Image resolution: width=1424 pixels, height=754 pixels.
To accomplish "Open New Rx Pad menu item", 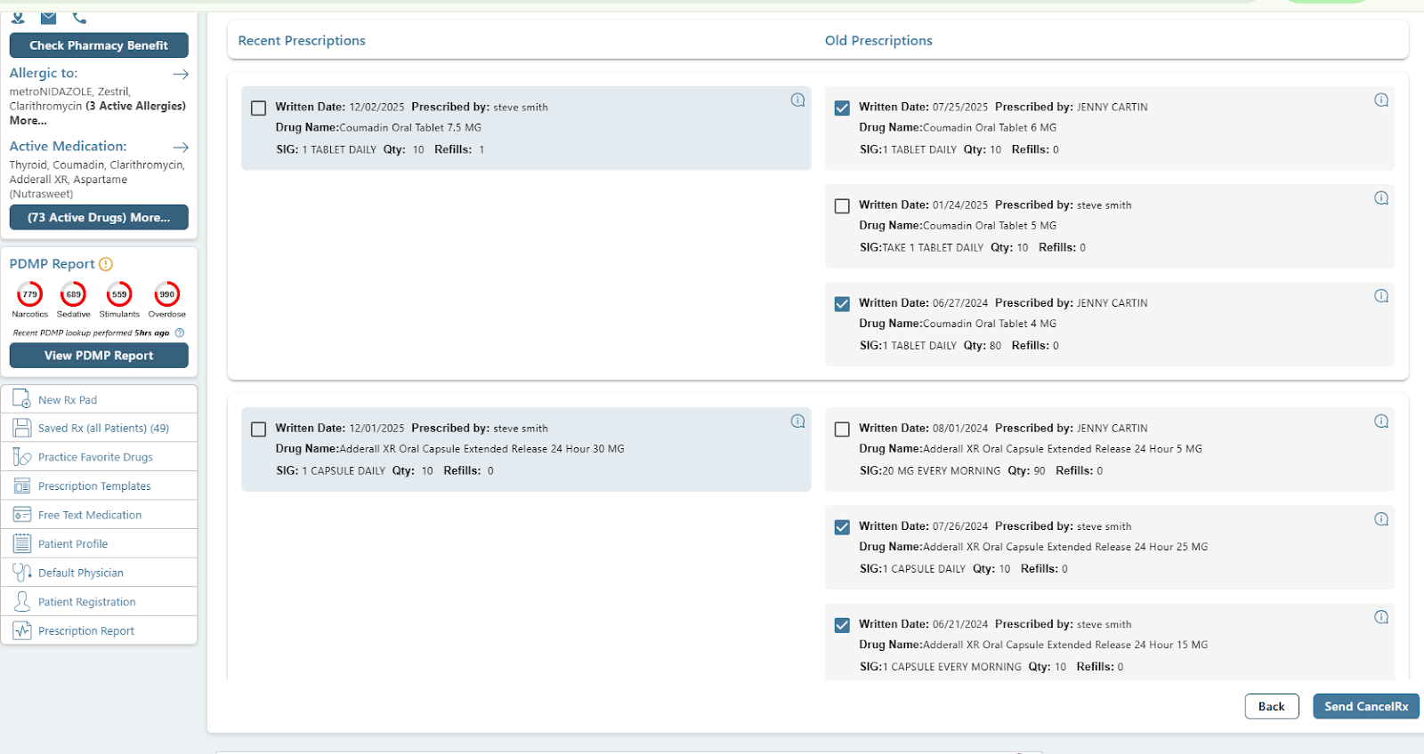I will point(68,400).
